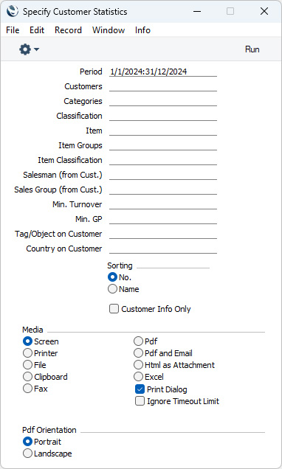
Task: Open the Info menu
Action: coord(142,30)
